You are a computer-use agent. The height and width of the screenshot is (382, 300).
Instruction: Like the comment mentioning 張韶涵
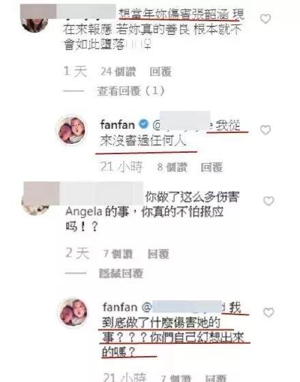click(x=265, y=19)
